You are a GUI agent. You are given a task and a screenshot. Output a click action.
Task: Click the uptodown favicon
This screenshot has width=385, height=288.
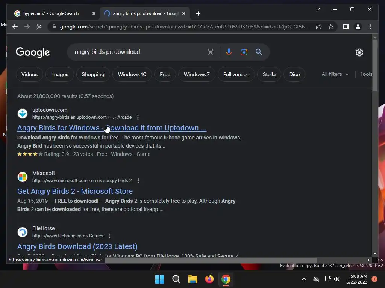pos(23,114)
